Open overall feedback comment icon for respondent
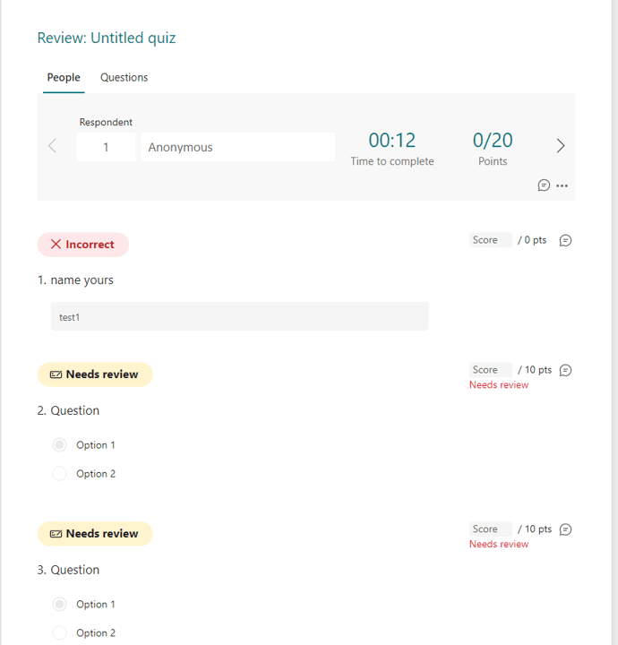The height and width of the screenshot is (645, 618). (544, 185)
